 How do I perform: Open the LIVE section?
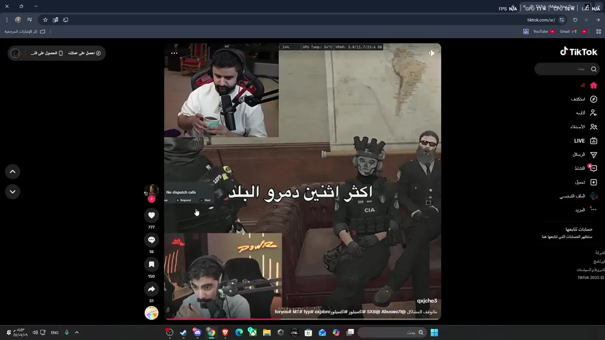pyautogui.click(x=586, y=141)
